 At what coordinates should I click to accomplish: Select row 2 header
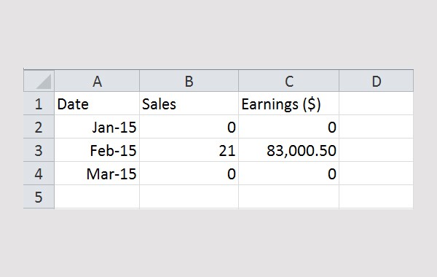click(39, 127)
